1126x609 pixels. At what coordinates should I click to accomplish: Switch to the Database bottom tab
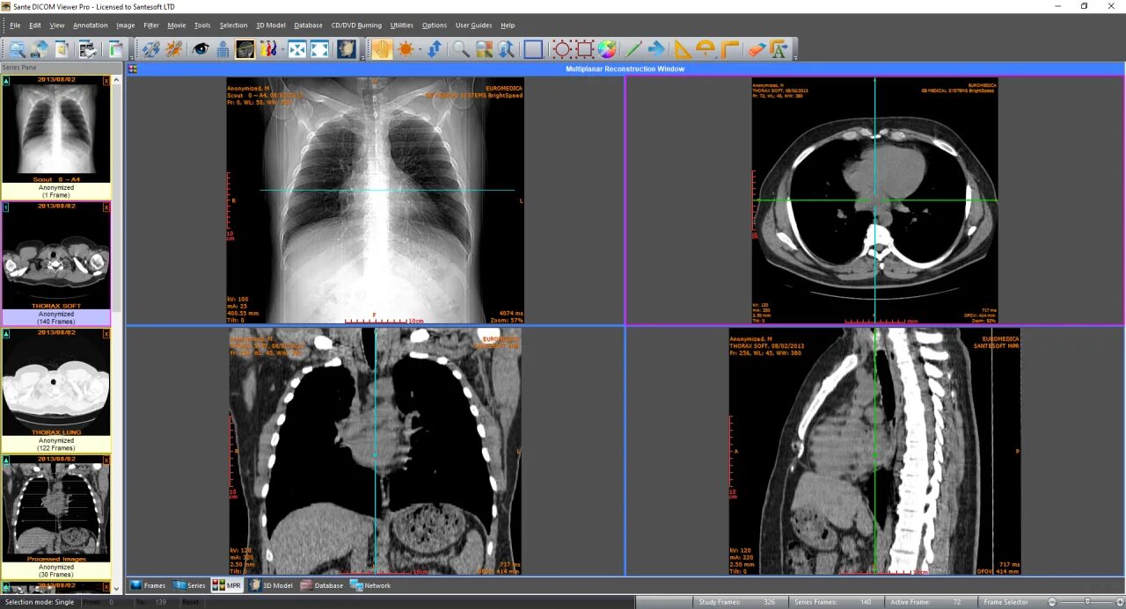click(322, 585)
